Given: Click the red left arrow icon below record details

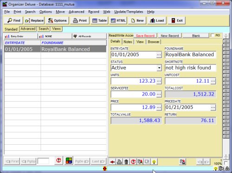Looking at the screenshot, I should click(x=112, y=162).
